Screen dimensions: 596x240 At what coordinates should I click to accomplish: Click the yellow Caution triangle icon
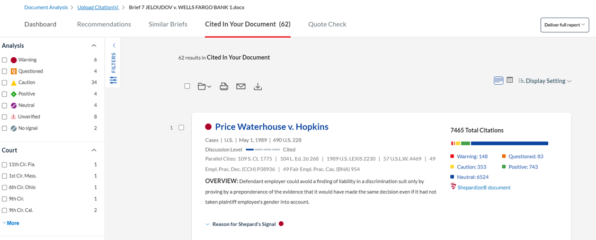coord(14,83)
